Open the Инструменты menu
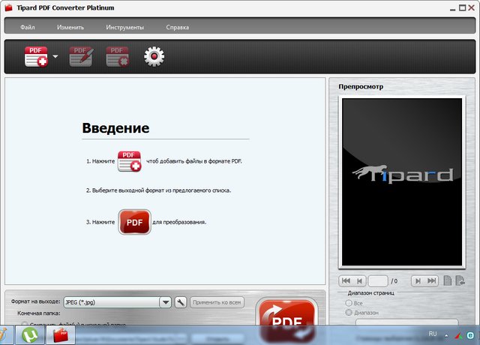Screen dimensions: 480x345 point(124,27)
